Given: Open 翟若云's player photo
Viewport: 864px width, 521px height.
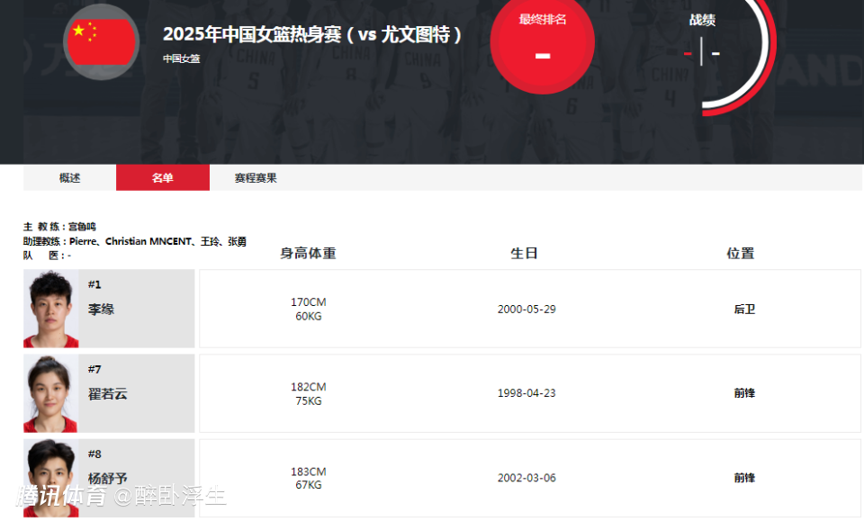Looking at the screenshot, I should 51,393.
